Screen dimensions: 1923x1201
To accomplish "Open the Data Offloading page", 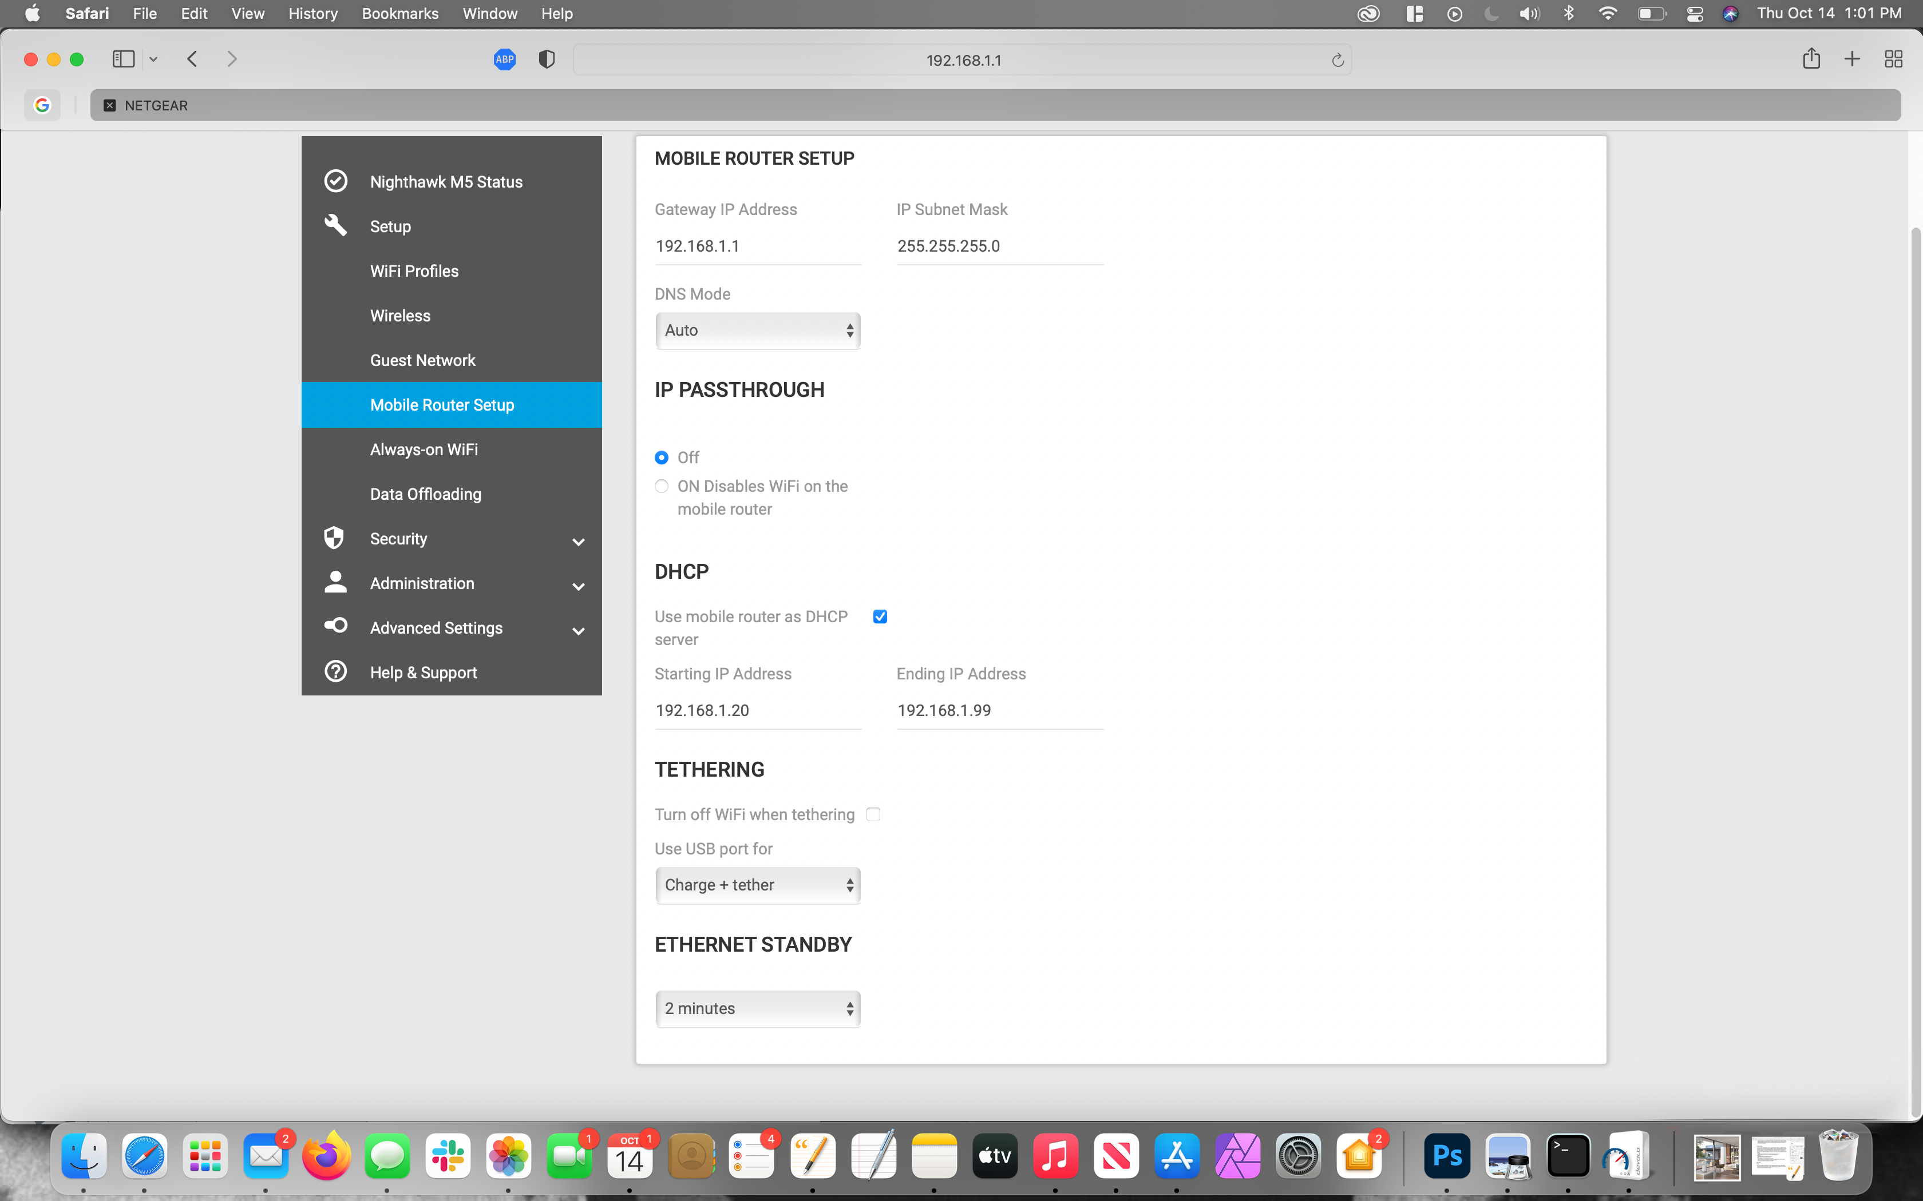I will [x=425, y=494].
